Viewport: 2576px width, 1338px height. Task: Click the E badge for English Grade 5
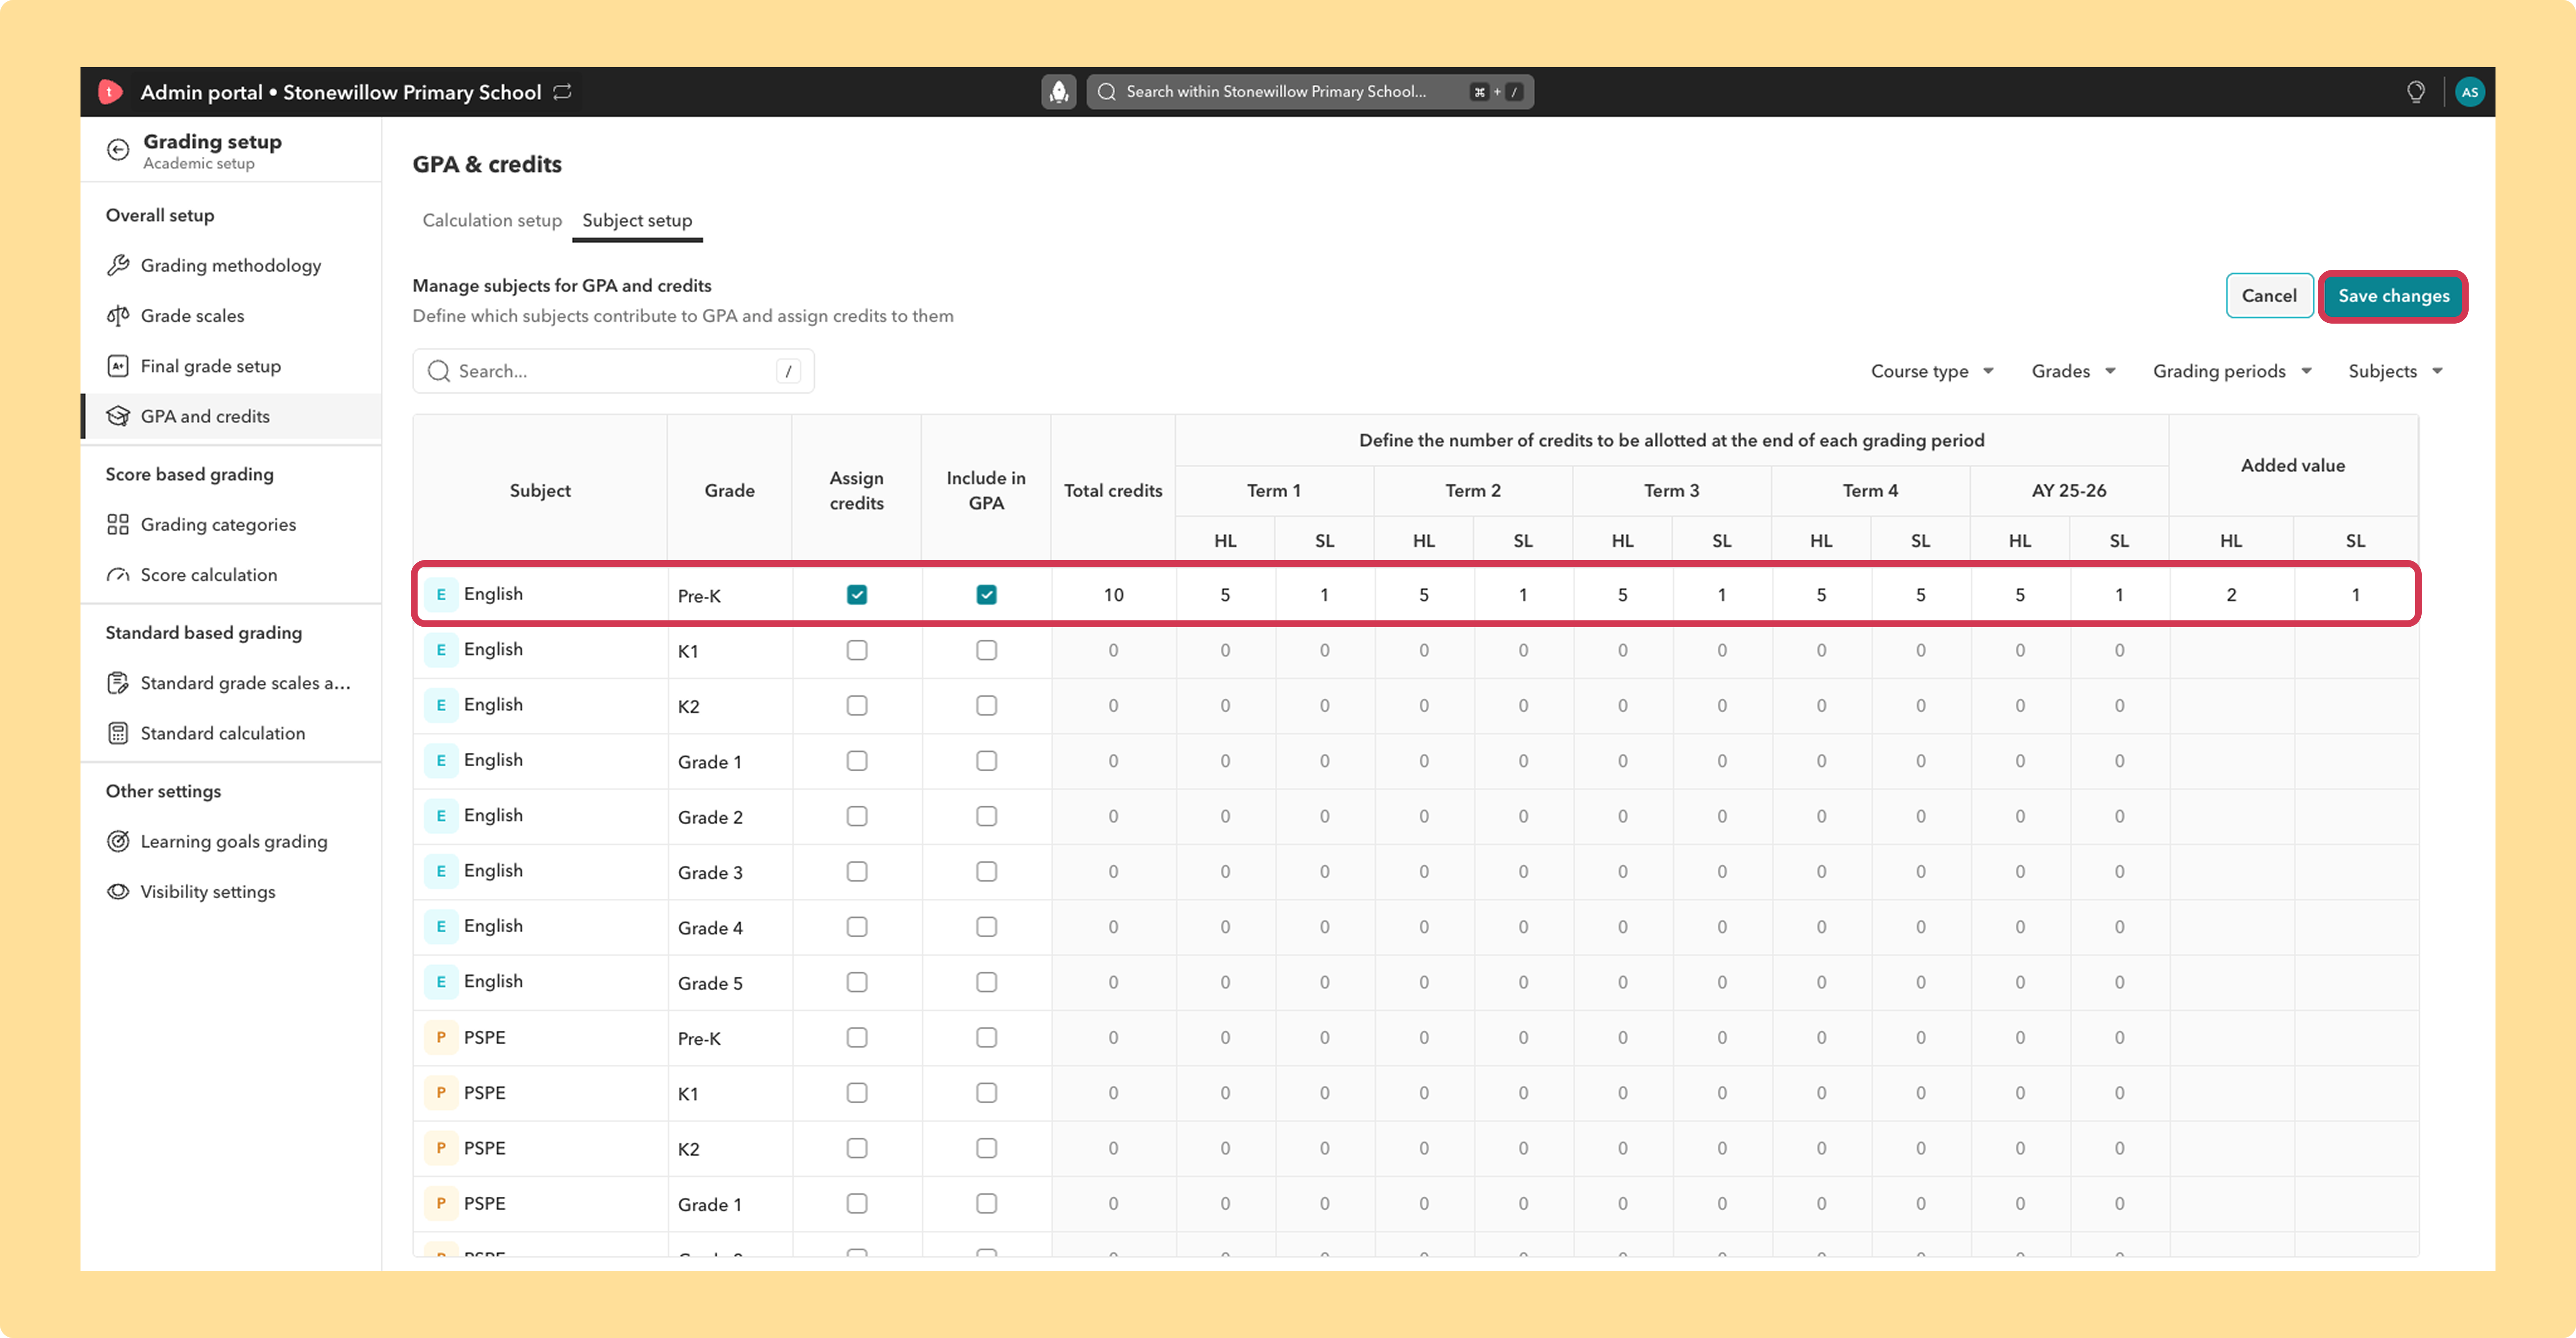point(441,982)
